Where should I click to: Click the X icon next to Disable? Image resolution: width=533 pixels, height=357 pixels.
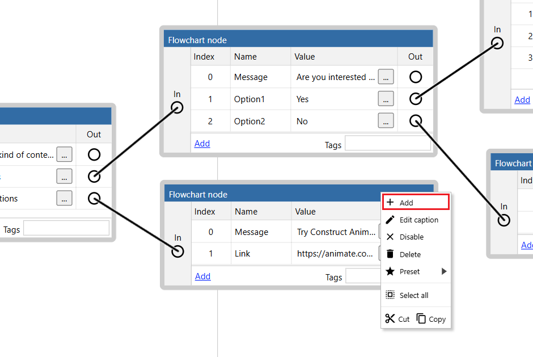pyautogui.click(x=391, y=237)
